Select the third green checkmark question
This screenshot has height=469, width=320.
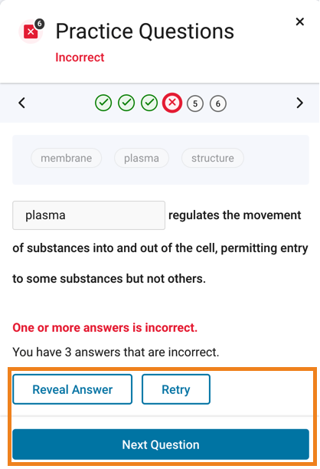pos(149,103)
